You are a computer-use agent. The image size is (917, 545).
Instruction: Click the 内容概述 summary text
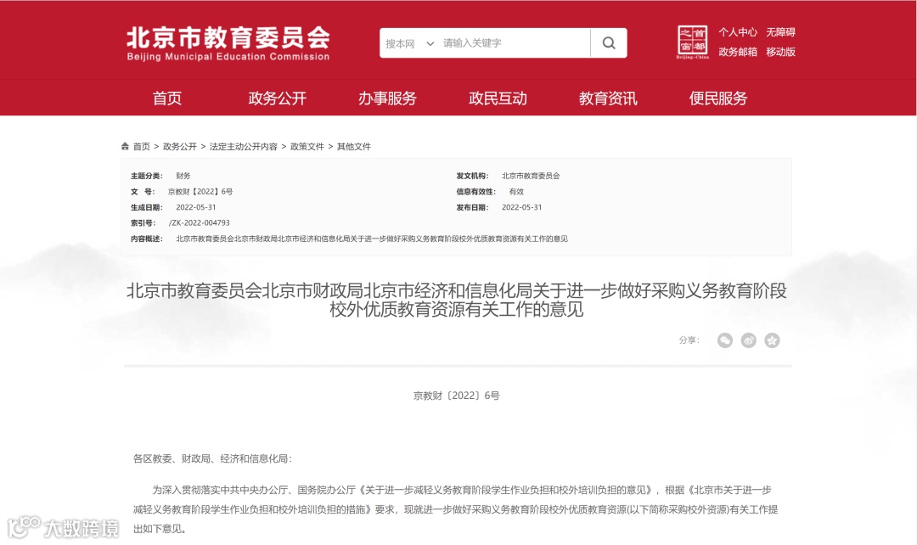(x=372, y=239)
